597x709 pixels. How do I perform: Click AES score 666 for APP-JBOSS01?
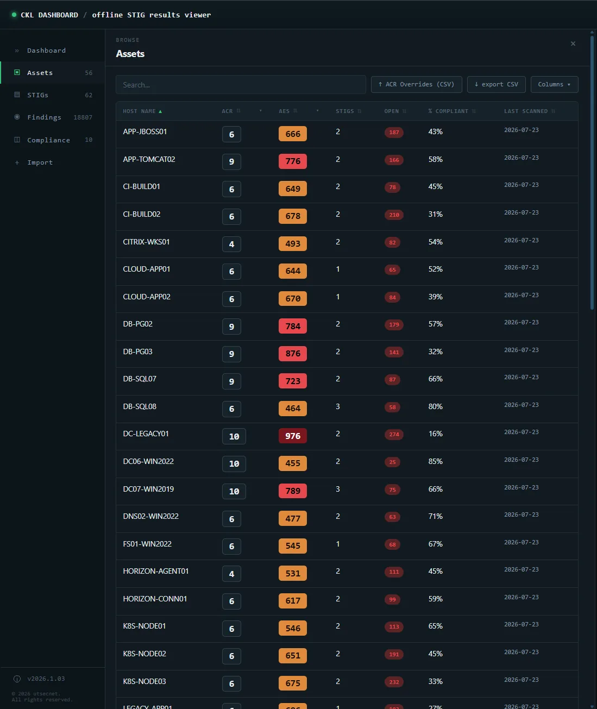pyautogui.click(x=293, y=134)
